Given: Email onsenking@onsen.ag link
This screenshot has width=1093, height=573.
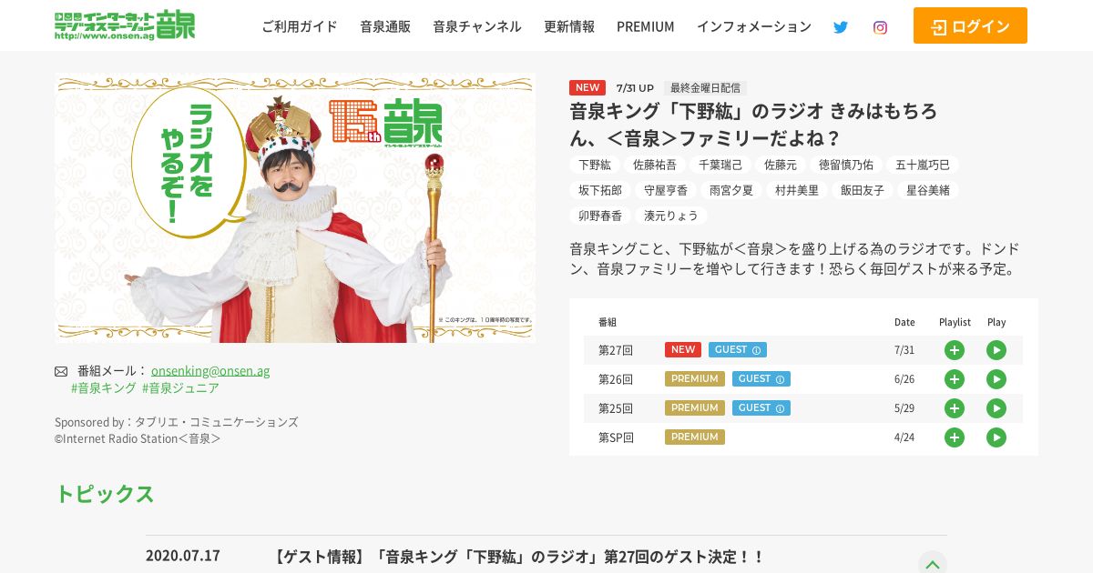Looking at the screenshot, I should (210, 370).
